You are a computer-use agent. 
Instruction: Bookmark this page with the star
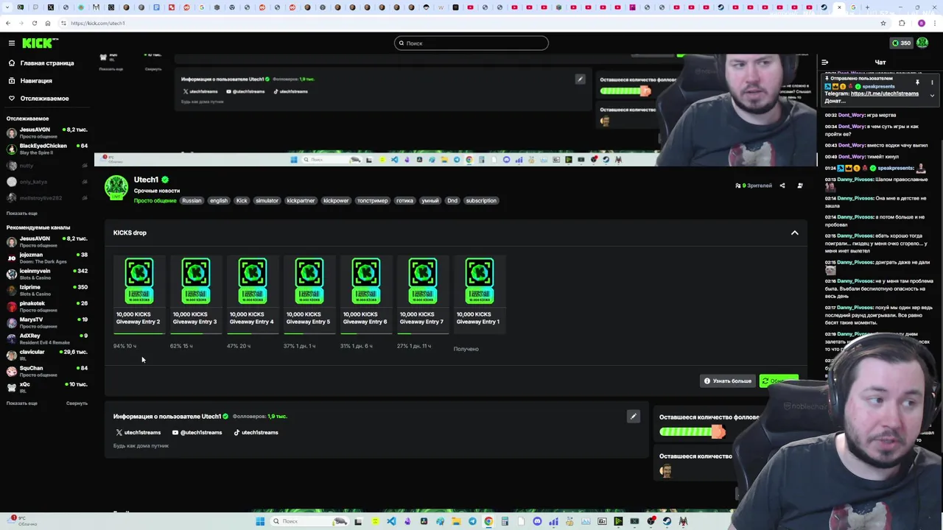(883, 23)
